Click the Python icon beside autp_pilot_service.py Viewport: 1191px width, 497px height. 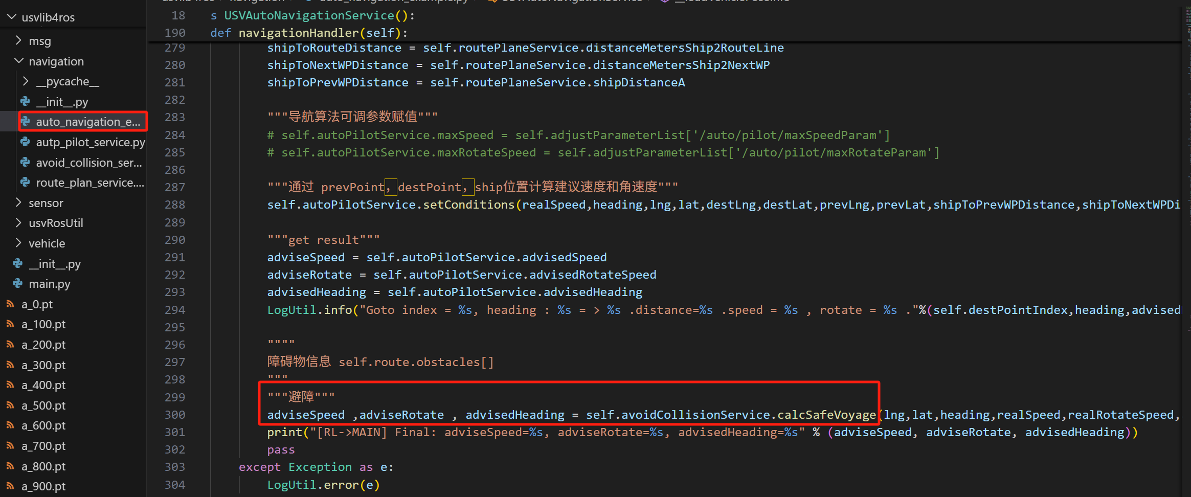(x=25, y=142)
